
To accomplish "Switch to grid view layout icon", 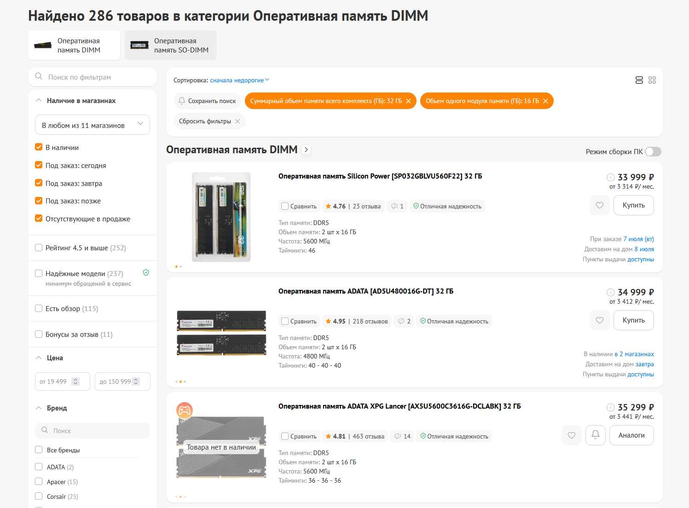I will coord(652,80).
